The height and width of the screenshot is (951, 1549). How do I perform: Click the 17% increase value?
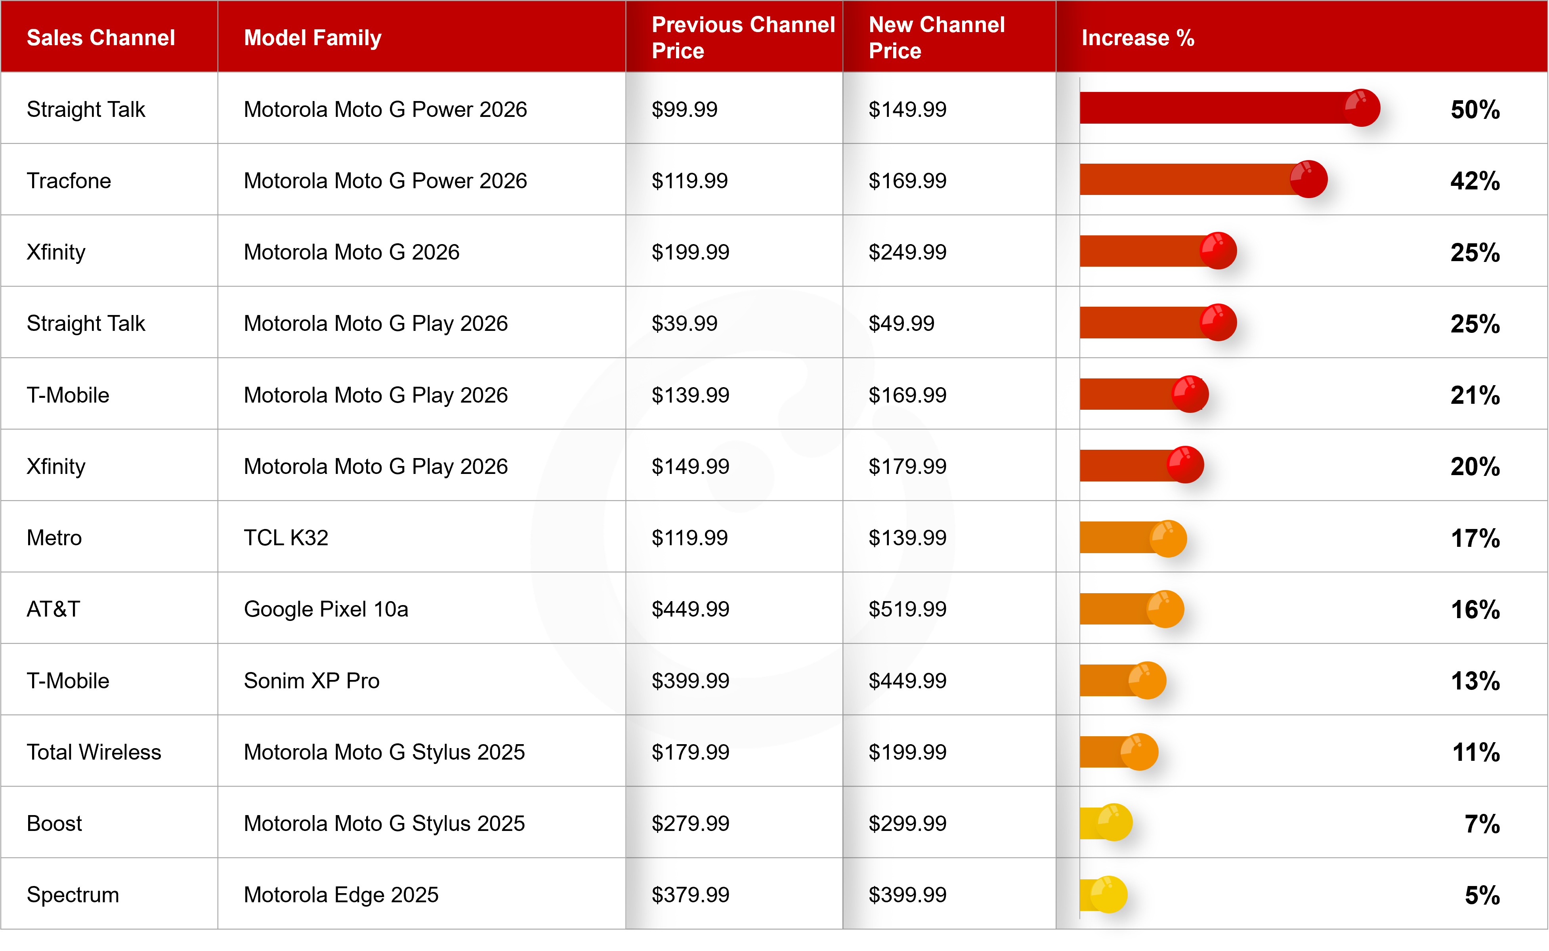tap(1475, 539)
